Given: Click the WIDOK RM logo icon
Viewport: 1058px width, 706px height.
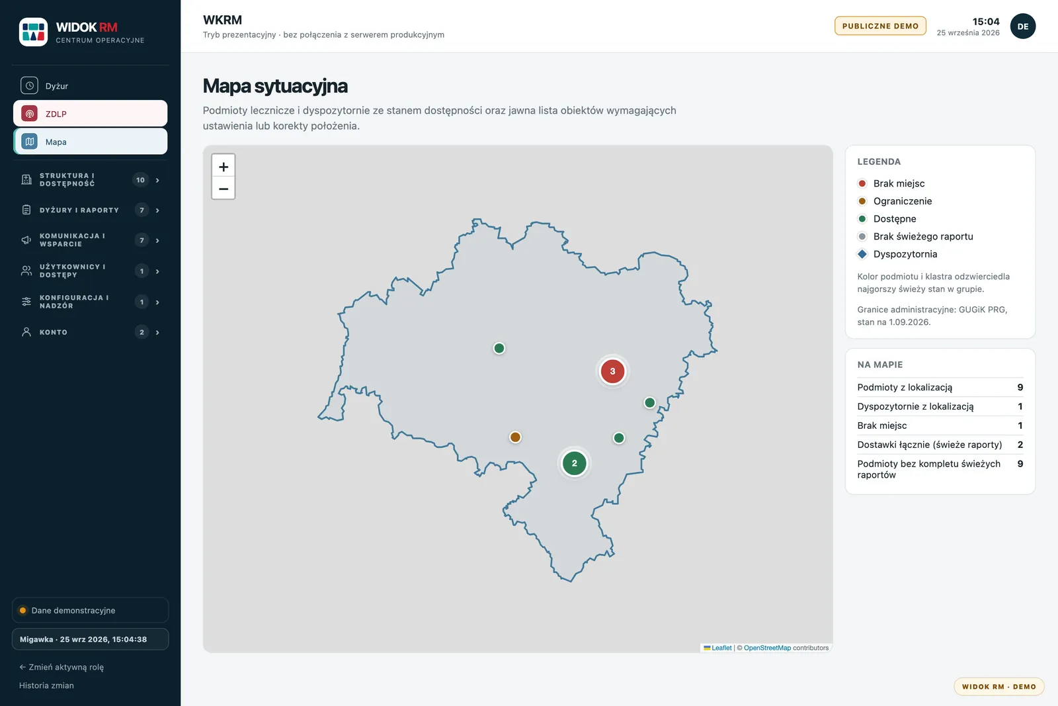Looking at the screenshot, I should click(33, 32).
